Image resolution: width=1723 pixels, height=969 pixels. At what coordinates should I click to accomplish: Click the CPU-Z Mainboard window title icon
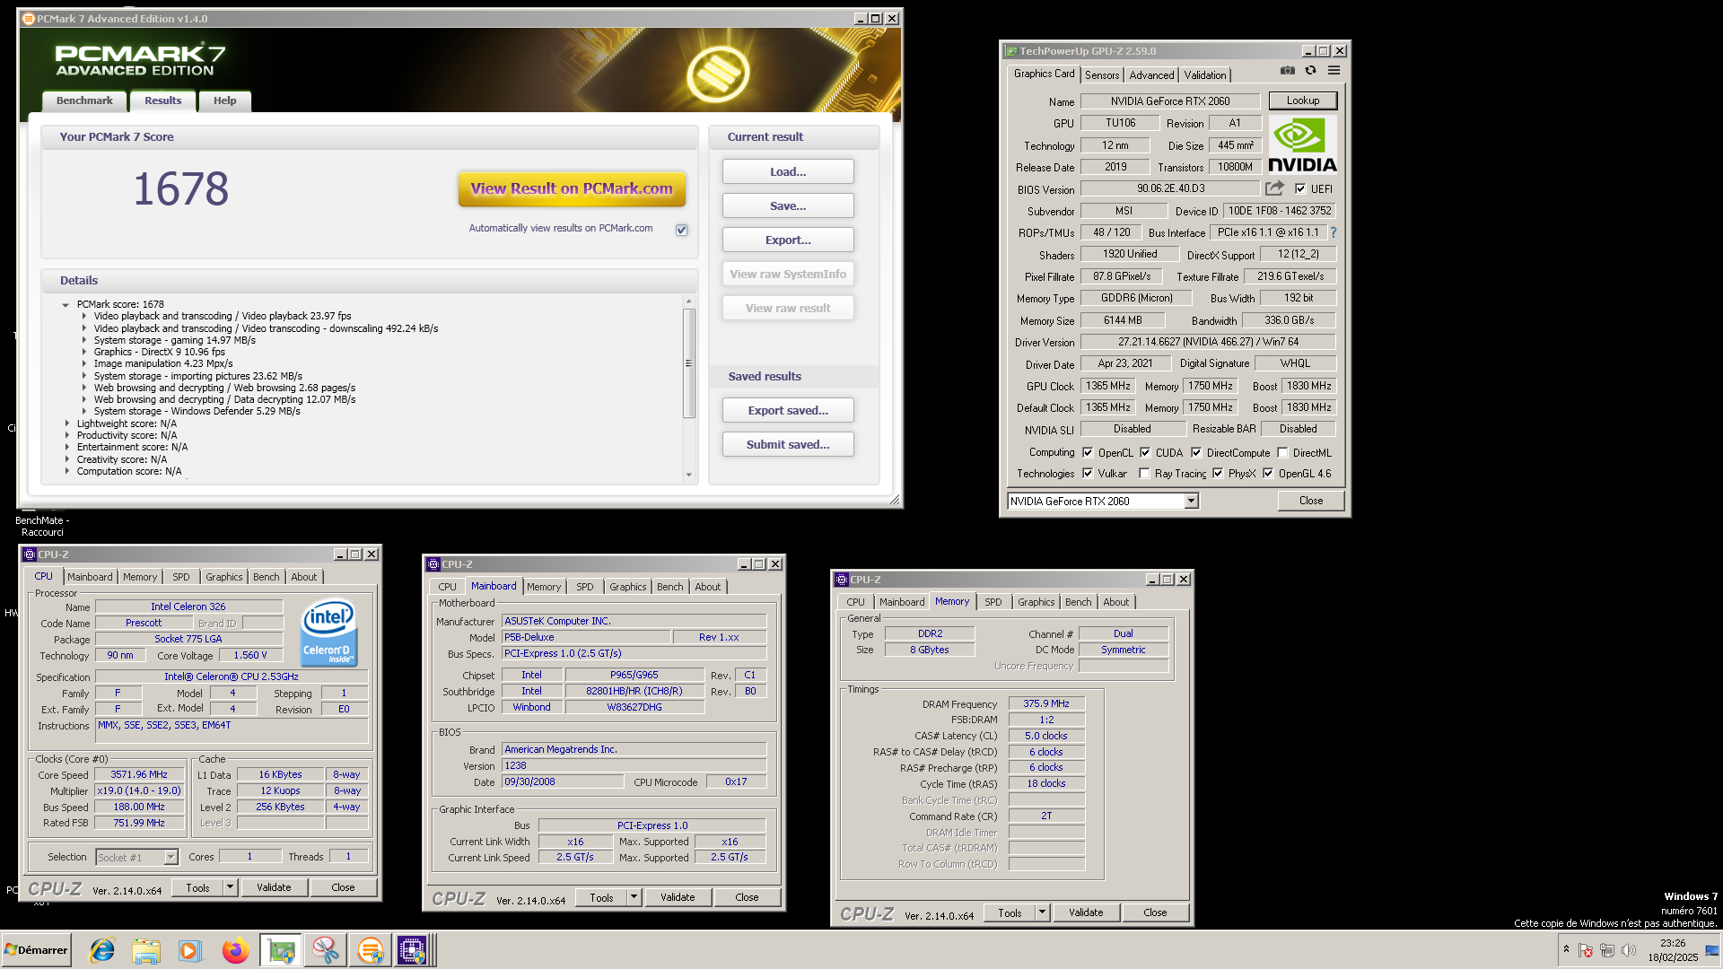pos(433,564)
